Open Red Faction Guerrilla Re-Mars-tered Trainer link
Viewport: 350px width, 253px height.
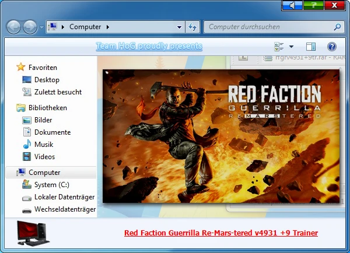[x=221, y=233]
